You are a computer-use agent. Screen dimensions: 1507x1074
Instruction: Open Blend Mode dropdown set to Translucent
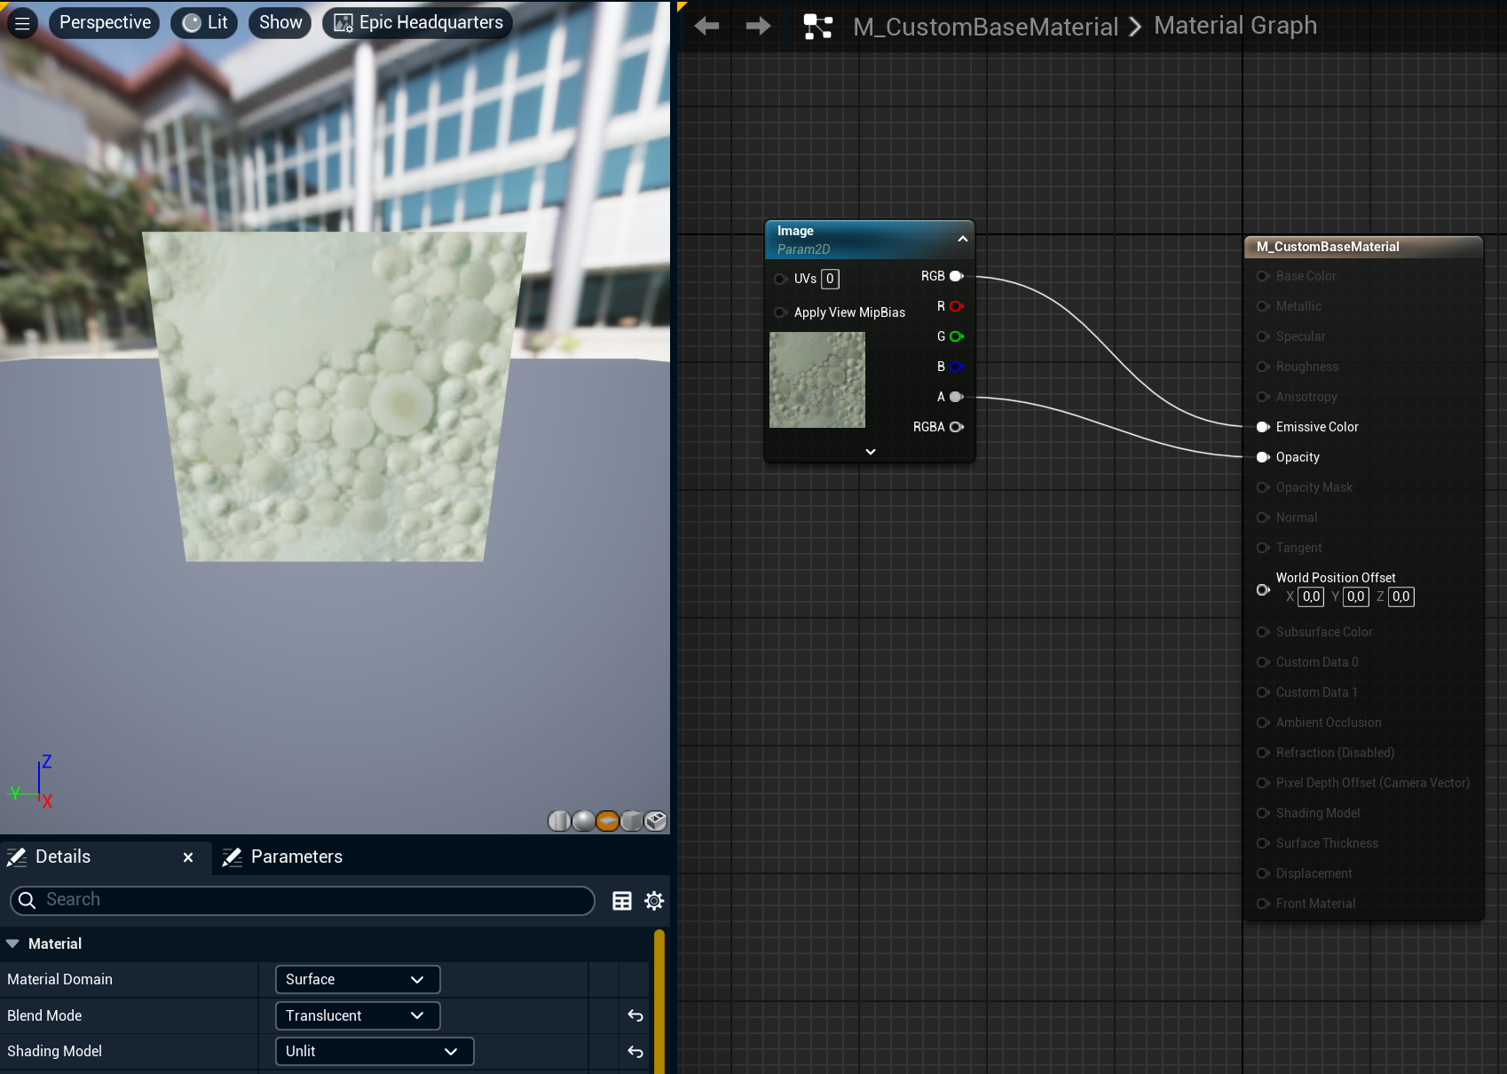(357, 1015)
